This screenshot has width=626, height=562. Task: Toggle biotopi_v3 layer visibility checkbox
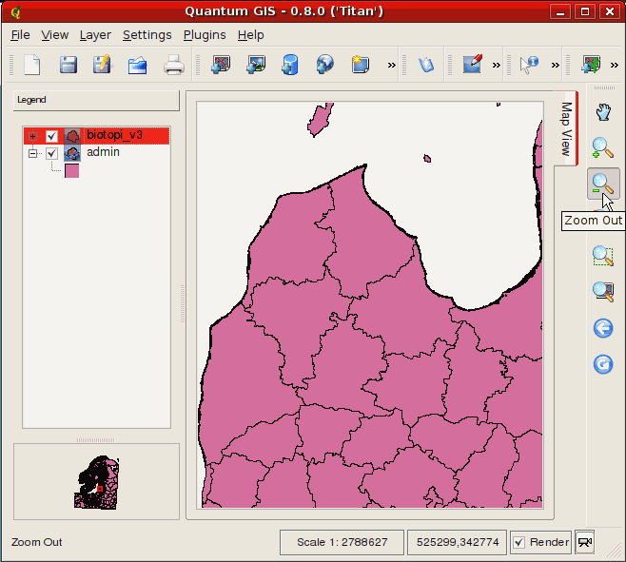[x=51, y=136]
